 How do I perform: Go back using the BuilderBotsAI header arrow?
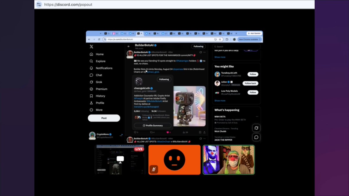tap(129, 46)
